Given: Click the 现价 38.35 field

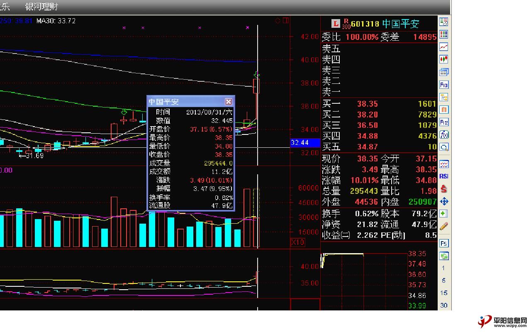Looking at the screenshot, I should (x=350, y=159).
